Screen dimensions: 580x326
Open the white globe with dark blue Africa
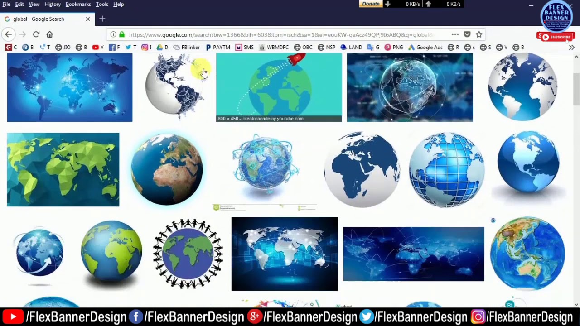click(x=362, y=170)
